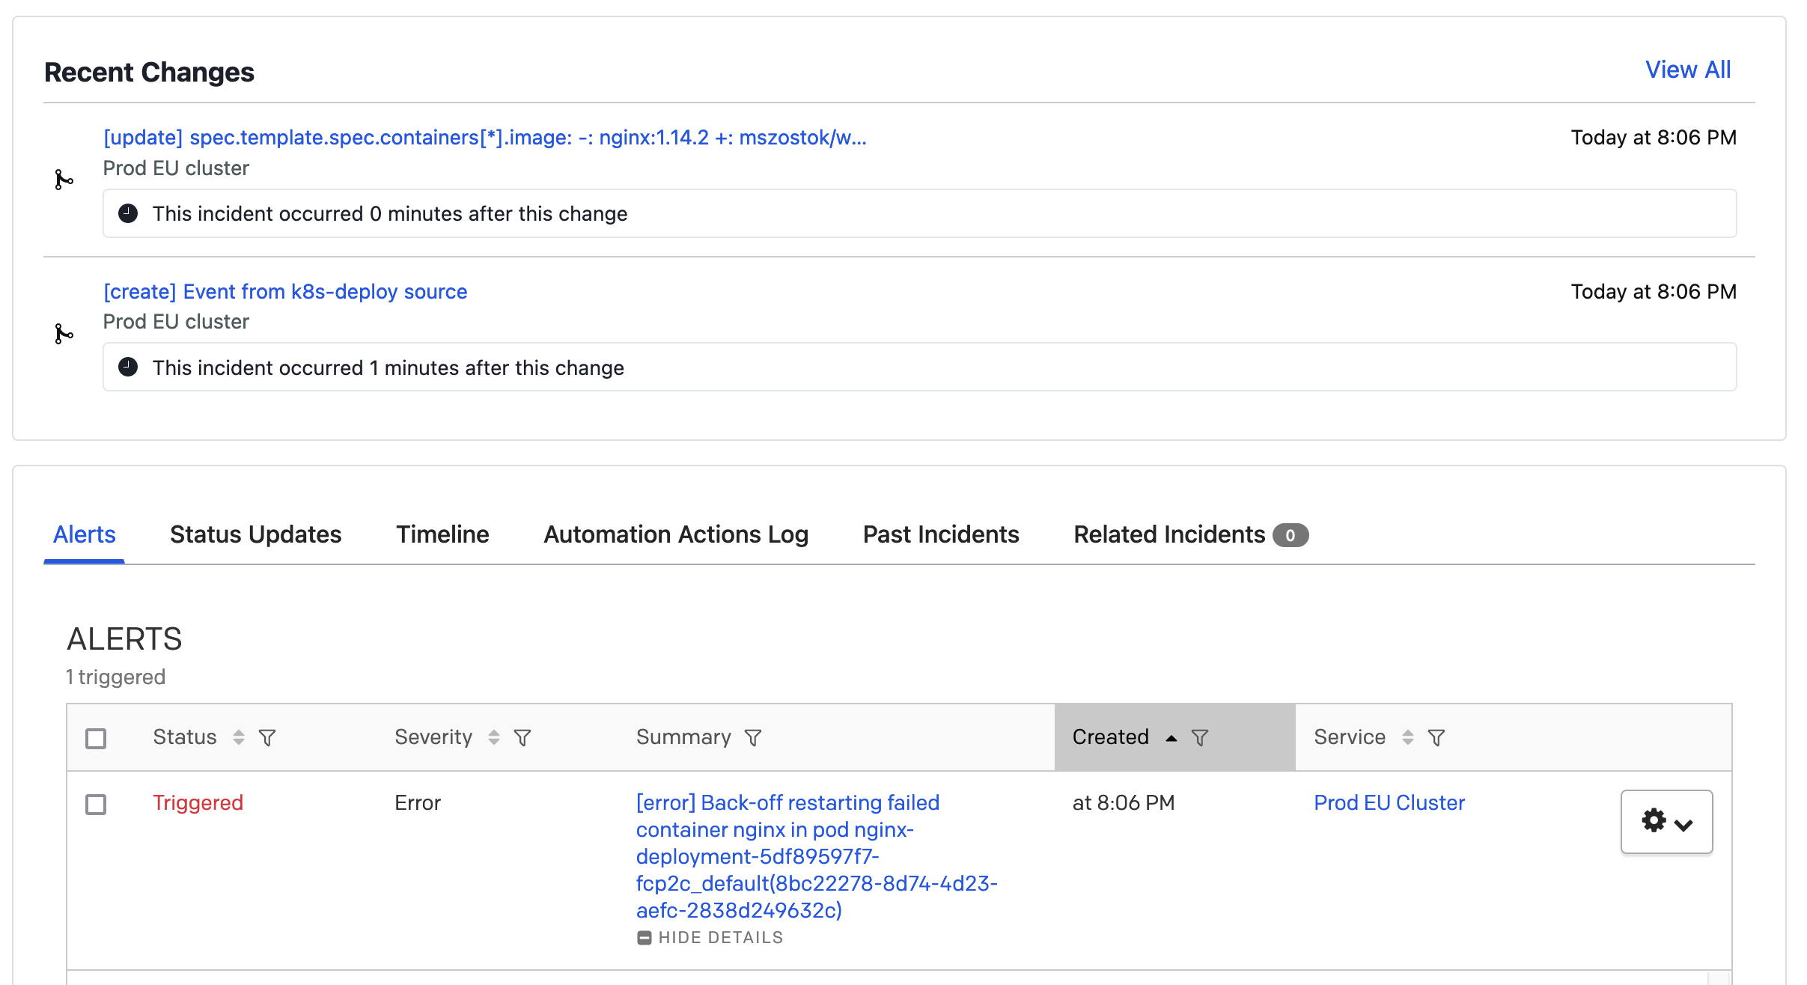
Task: Select the header checkbox to select all alerts
Action: [96, 737]
